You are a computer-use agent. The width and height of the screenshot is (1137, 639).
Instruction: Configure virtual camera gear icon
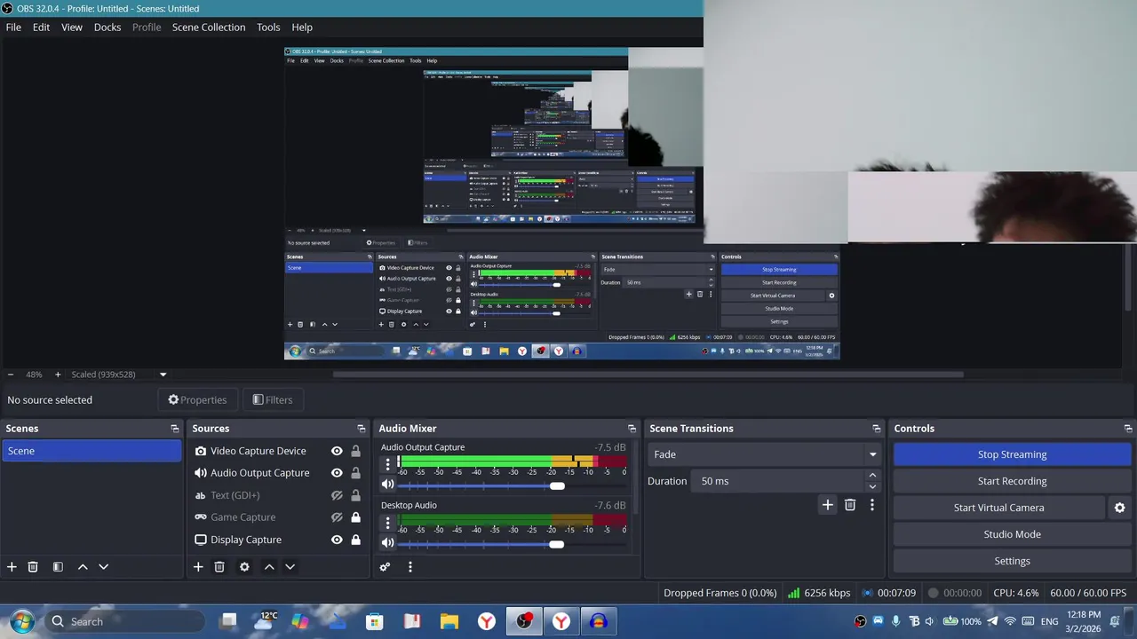[1119, 508]
